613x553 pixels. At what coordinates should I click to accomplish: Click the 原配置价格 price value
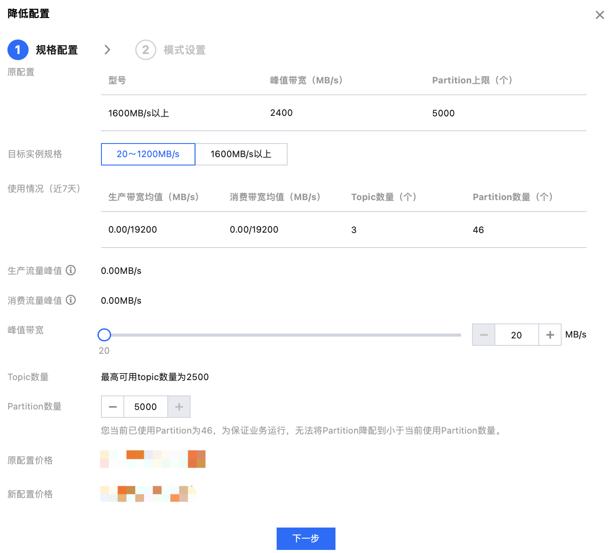click(x=153, y=459)
